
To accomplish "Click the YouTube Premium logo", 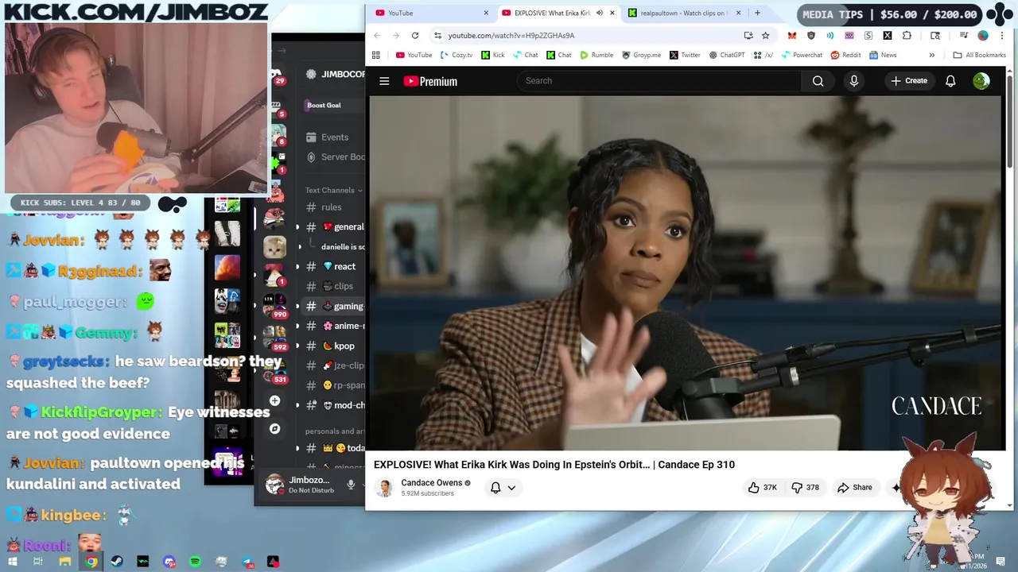I will [x=430, y=81].
